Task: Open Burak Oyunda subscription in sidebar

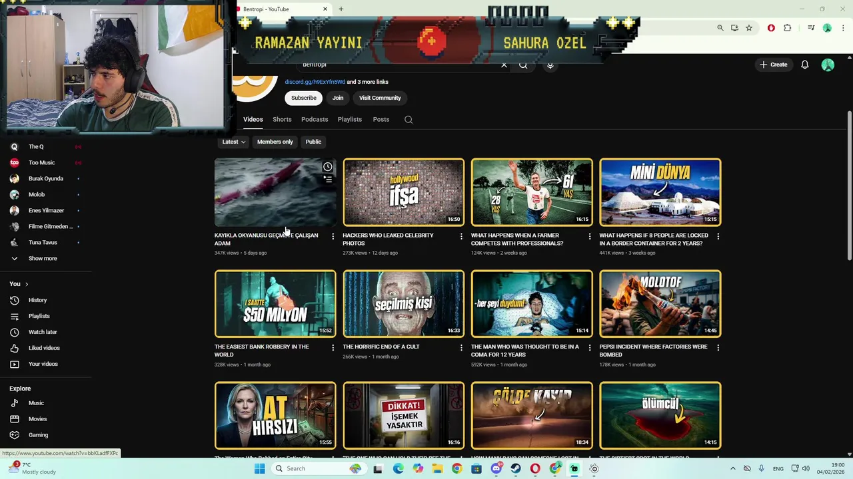Action: tap(45, 178)
